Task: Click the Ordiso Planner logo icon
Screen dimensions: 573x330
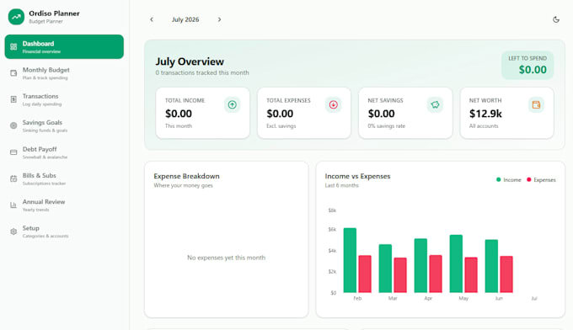Action: pyautogui.click(x=16, y=17)
